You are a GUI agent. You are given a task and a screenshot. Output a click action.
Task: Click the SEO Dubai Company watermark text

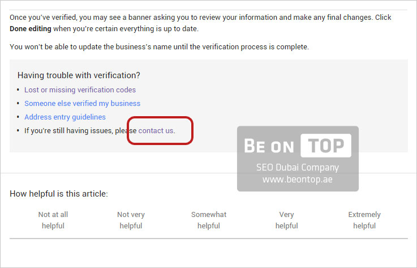click(298, 168)
